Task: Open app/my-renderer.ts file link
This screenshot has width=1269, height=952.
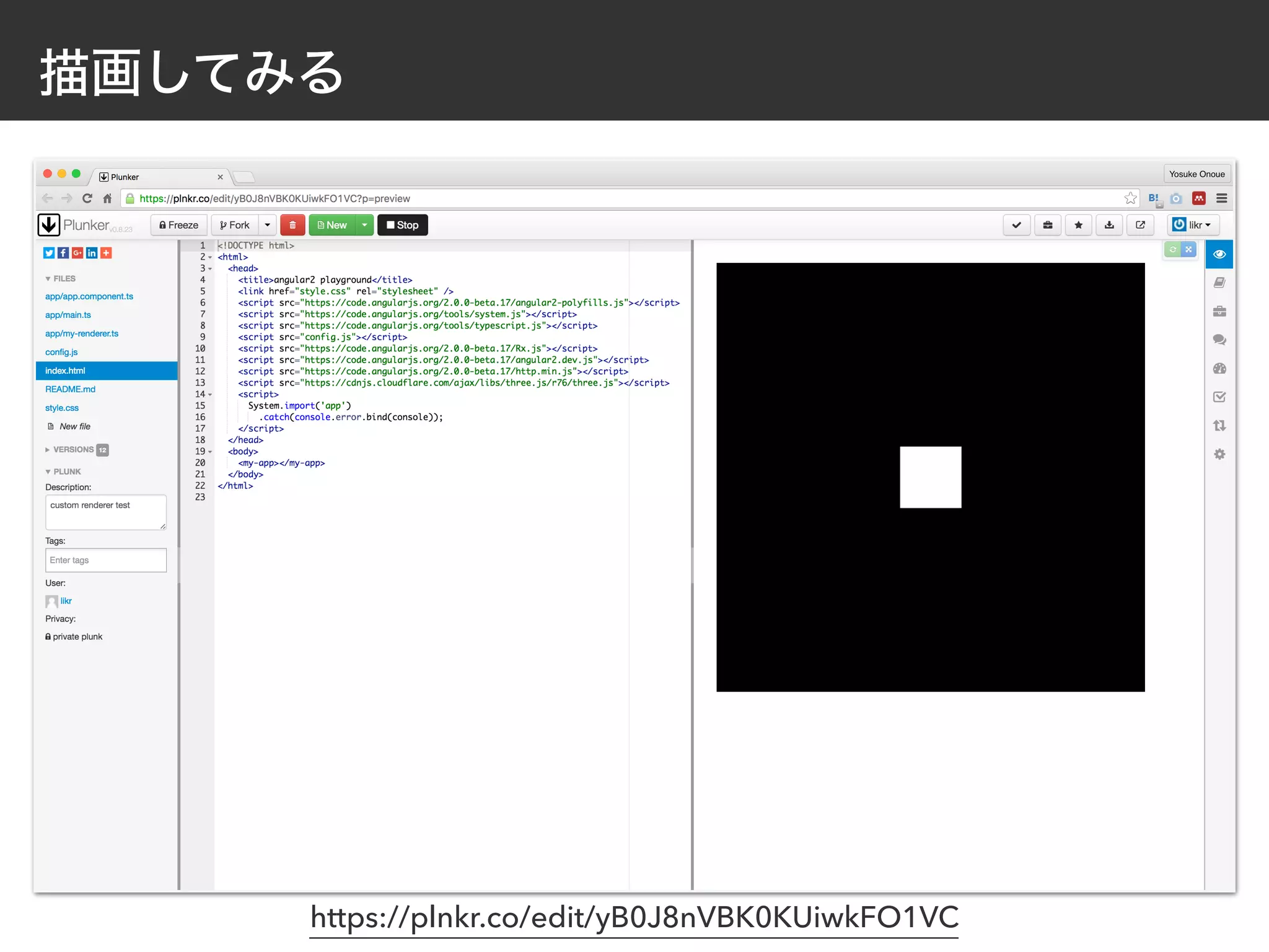Action: click(81, 333)
